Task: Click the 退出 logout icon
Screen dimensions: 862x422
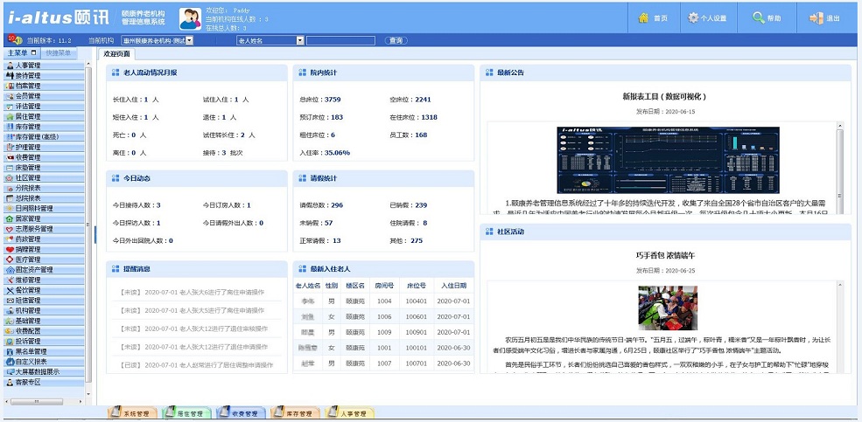Action: (816, 17)
